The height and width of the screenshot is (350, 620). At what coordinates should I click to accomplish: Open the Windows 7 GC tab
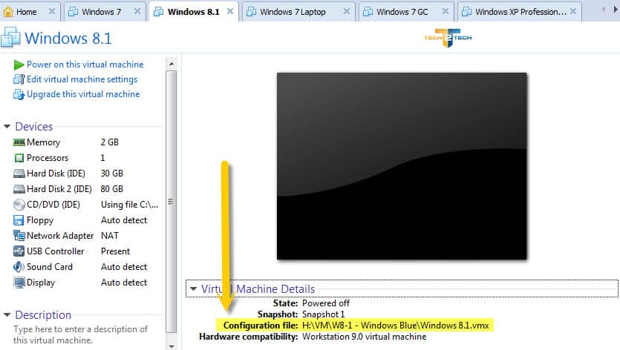click(x=406, y=12)
